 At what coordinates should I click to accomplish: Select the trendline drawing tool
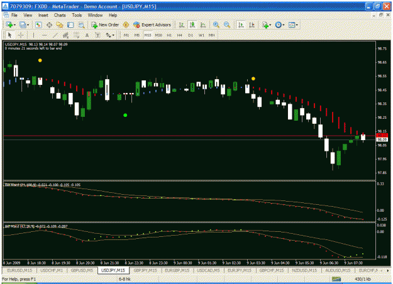tap(55, 35)
